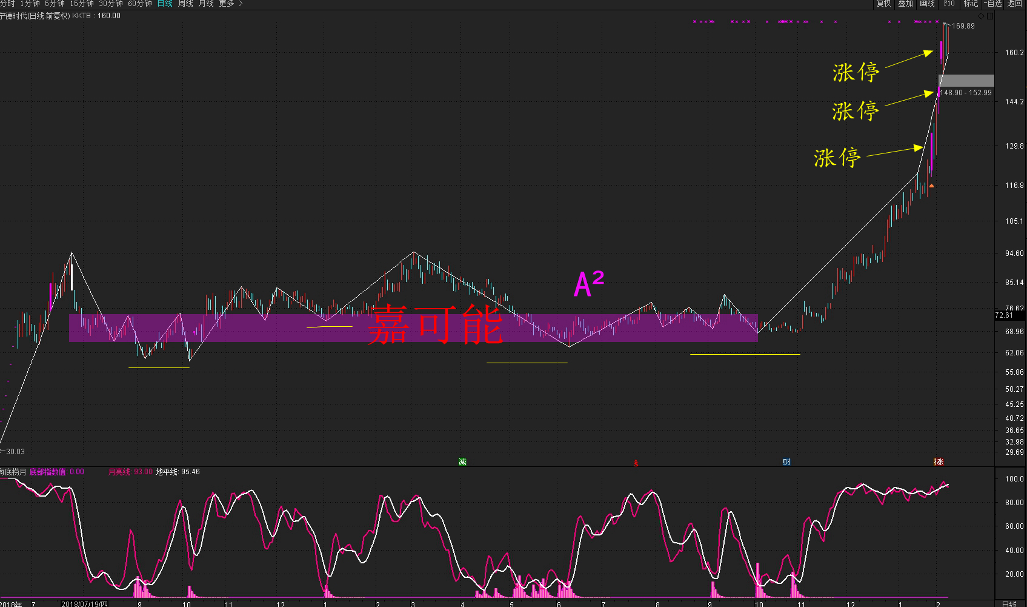Click the 116.8 price axis label
This screenshot has width=1027, height=607.
(1014, 186)
